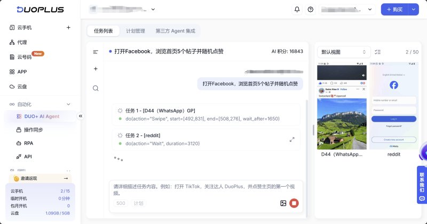Toggle the conversation list menu icon
The width and height of the screenshot is (427, 224).
point(96,52)
